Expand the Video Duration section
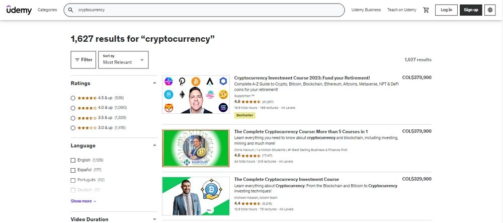This screenshot has height=223, width=503. [154, 219]
